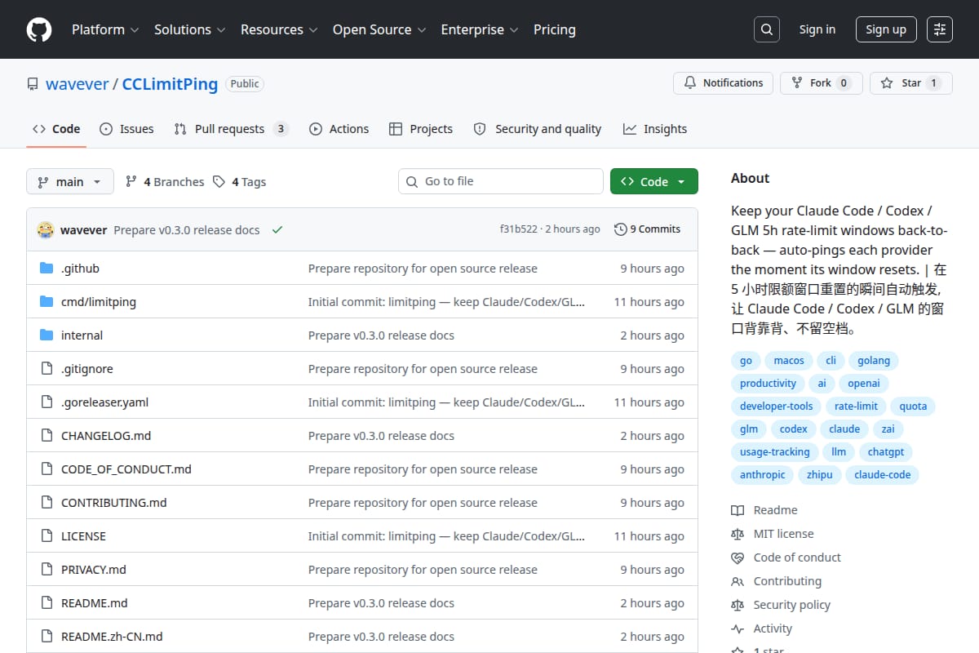Select the claude-code topic tag
This screenshot has width=979, height=653.
pos(883,474)
